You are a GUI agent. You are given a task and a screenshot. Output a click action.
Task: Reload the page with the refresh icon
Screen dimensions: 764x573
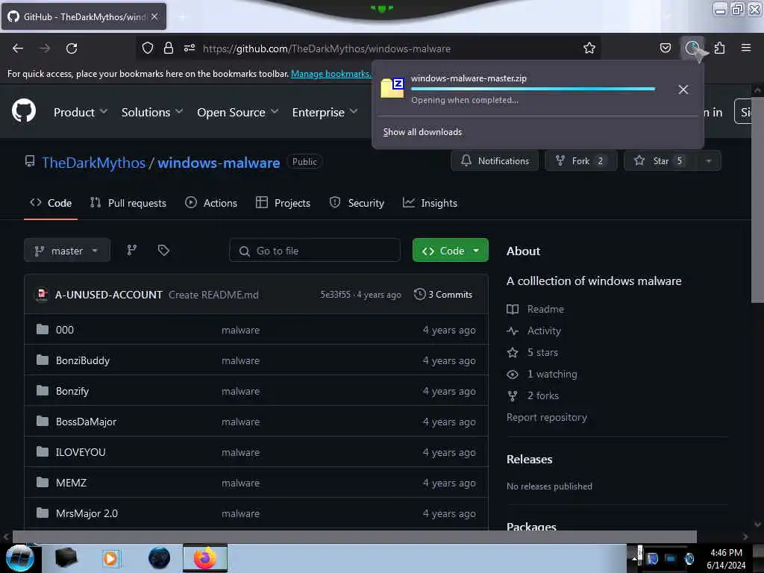pyautogui.click(x=72, y=48)
